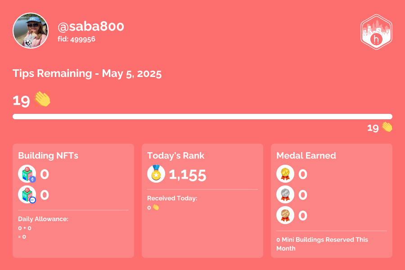Select the Today's Rank card heading
405x270 pixels.
click(x=175, y=156)
